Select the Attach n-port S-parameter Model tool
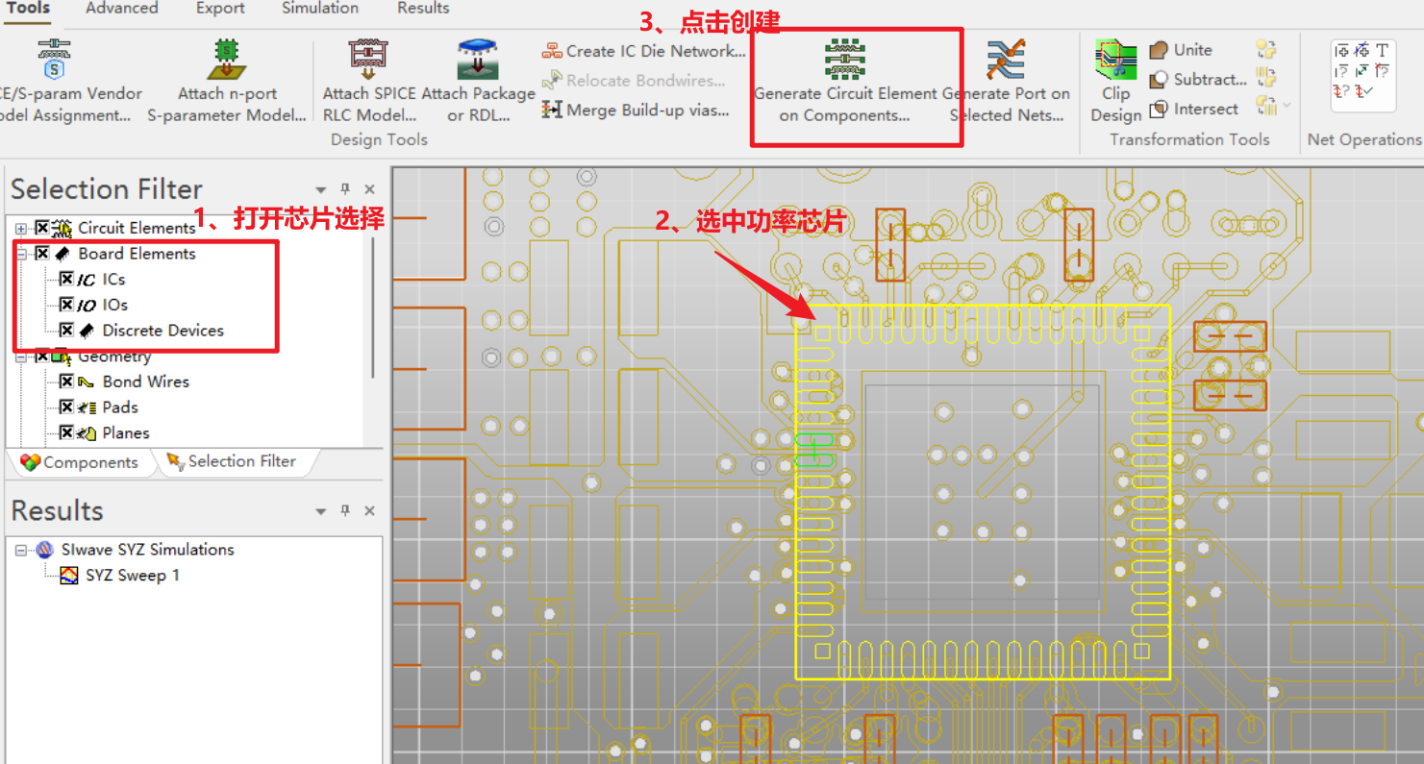Screen dimensions: 1424x764 (227, 72)
